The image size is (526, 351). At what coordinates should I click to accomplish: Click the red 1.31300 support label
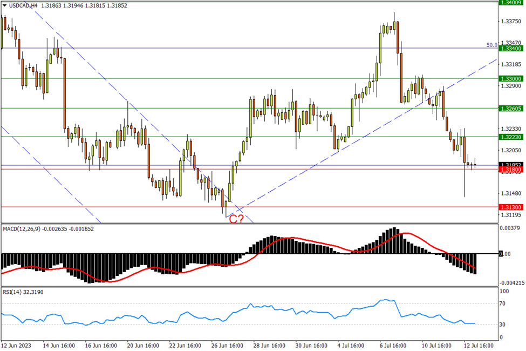[x=510, y=207]
